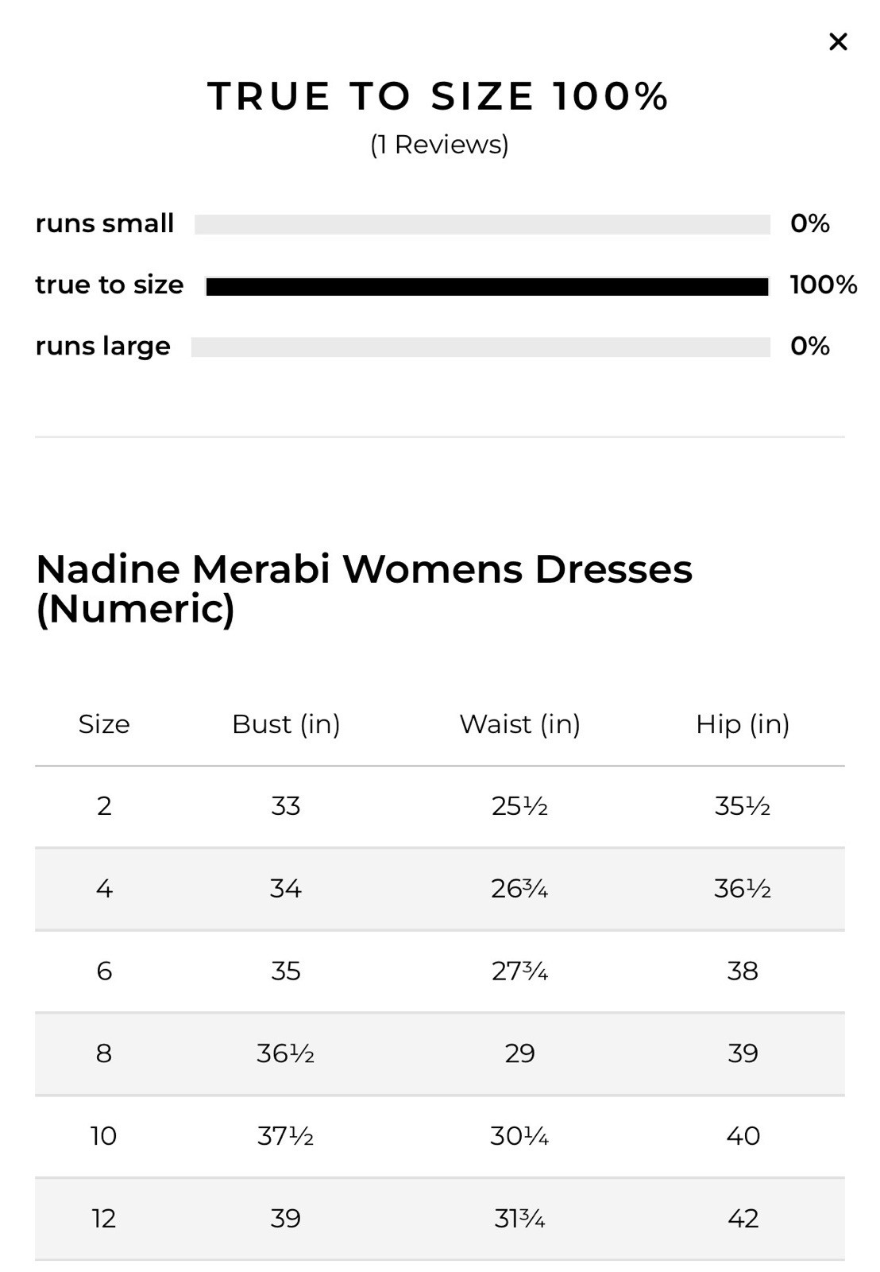
Task: Select the size 10 row
Action: pyautogui.click(x=440, y=1136)
